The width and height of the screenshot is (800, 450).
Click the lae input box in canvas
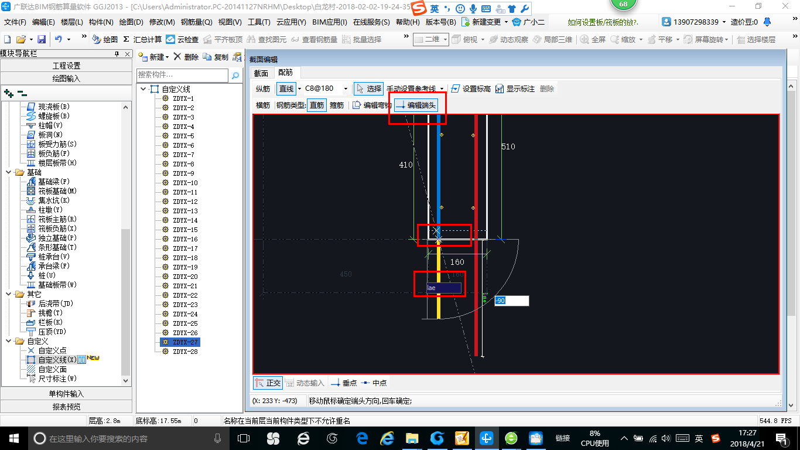tap(444, 288)
